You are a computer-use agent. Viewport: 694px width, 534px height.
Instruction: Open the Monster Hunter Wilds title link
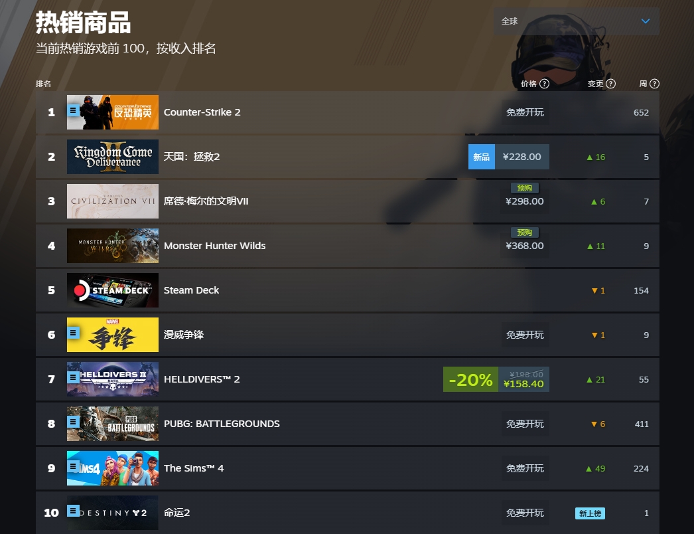coord(214,246)
